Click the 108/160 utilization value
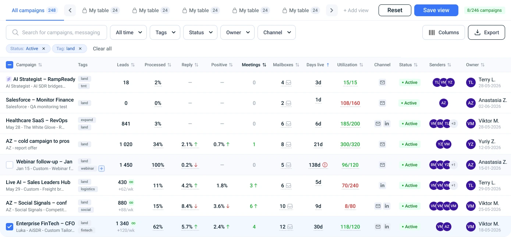Screen dimensions: 511x237 [350, 103]
